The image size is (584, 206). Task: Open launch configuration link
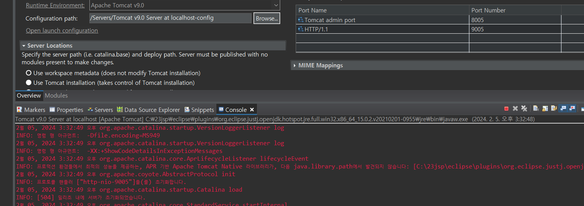pos(62,30)
